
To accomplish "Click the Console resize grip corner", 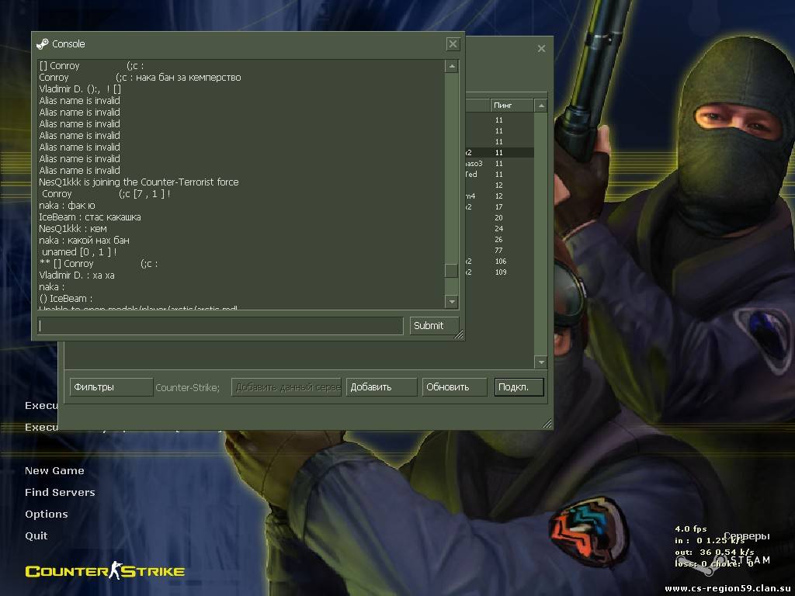I will coord(459,334).
